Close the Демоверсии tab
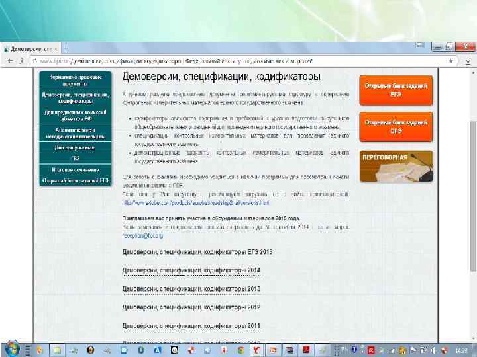The width and height of the screenshot is (477, 357). pos(56,49)
